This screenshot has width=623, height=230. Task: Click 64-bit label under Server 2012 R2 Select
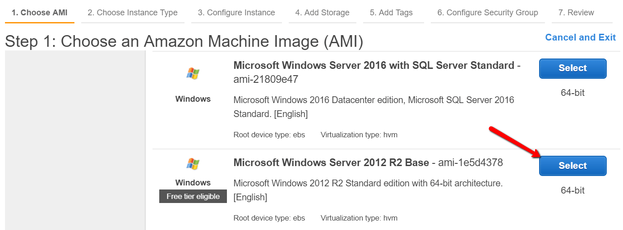point(572,190)
